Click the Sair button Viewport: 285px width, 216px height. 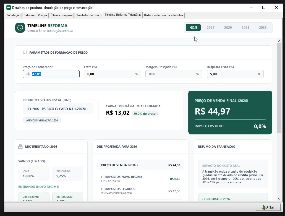tap(268, 207)
